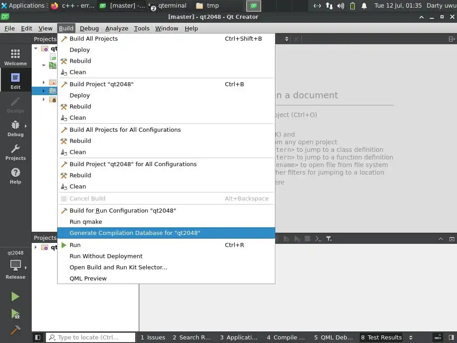Image resolution: width=457 pixels, height=343 pixels.
Task: Choose Build Project "qt2048"
Action: tap(166, 84)
